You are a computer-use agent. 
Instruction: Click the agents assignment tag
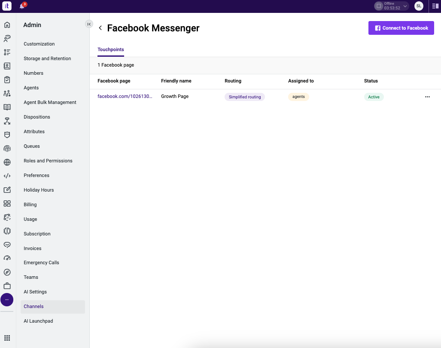pyautogui.click(x=298, y=97)
